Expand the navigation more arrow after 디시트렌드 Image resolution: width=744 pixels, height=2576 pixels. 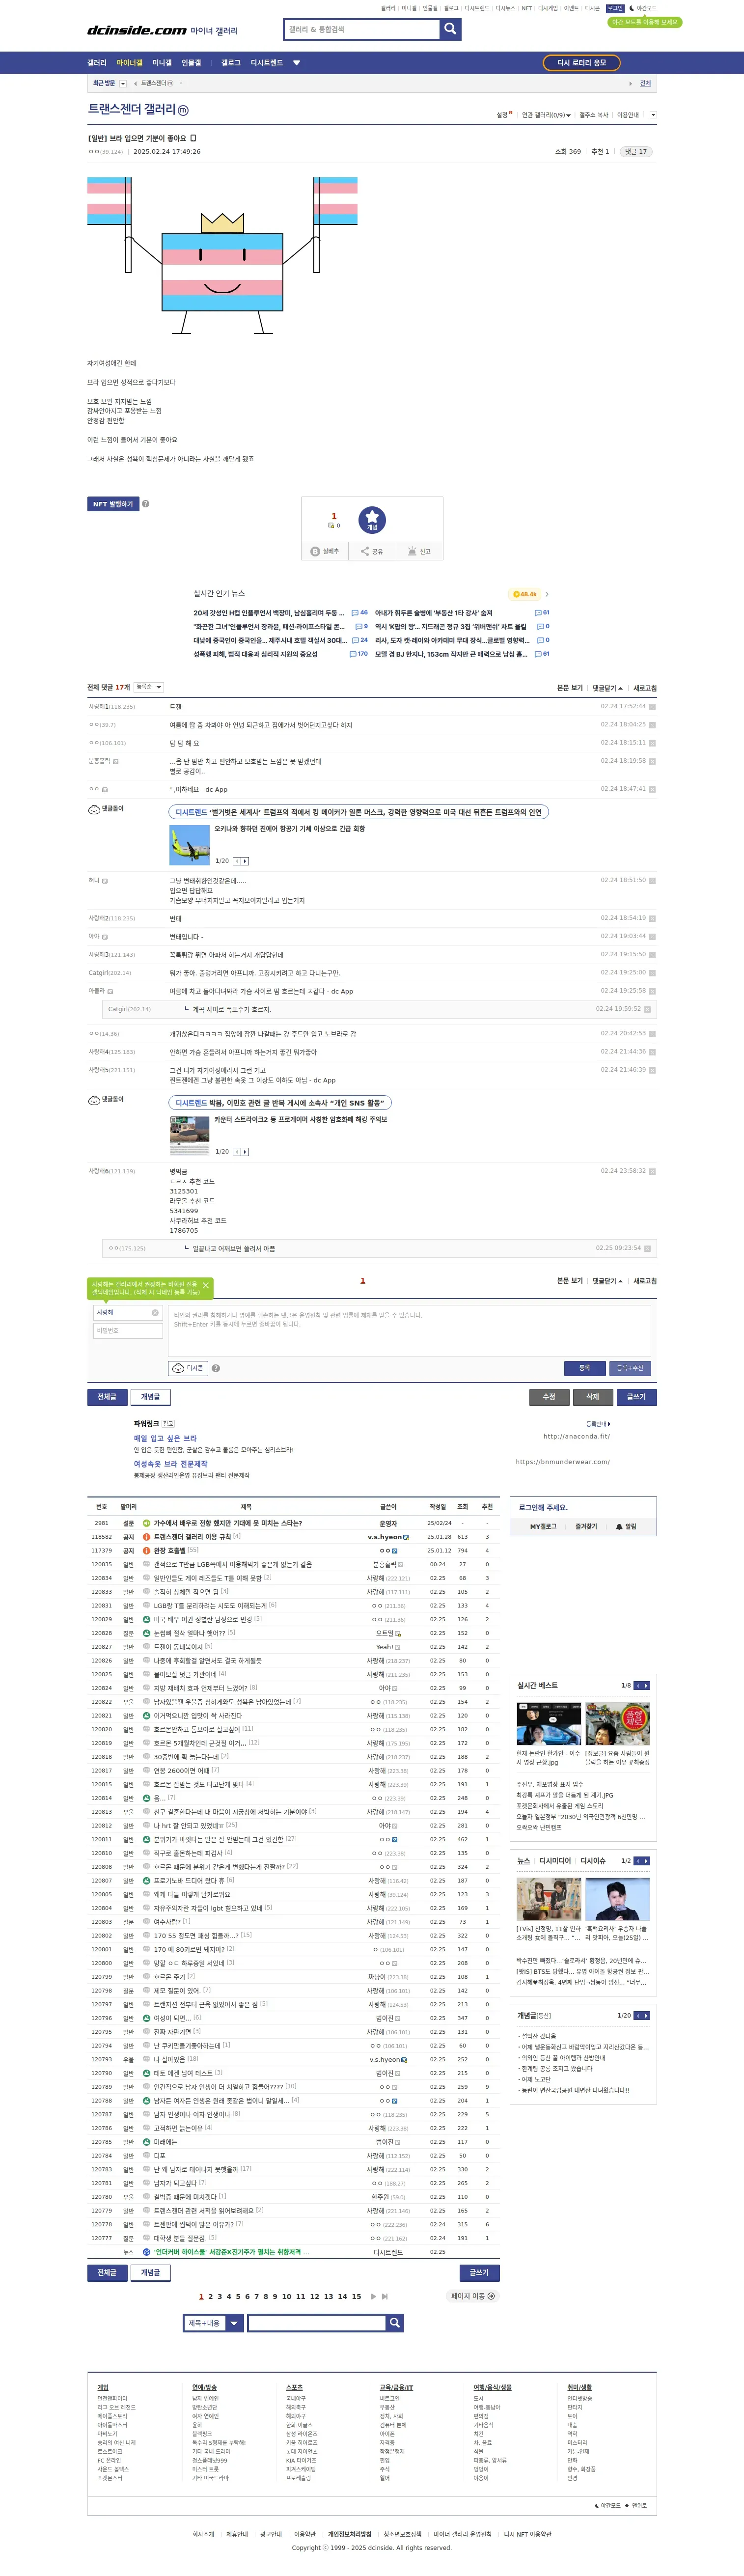296,63
